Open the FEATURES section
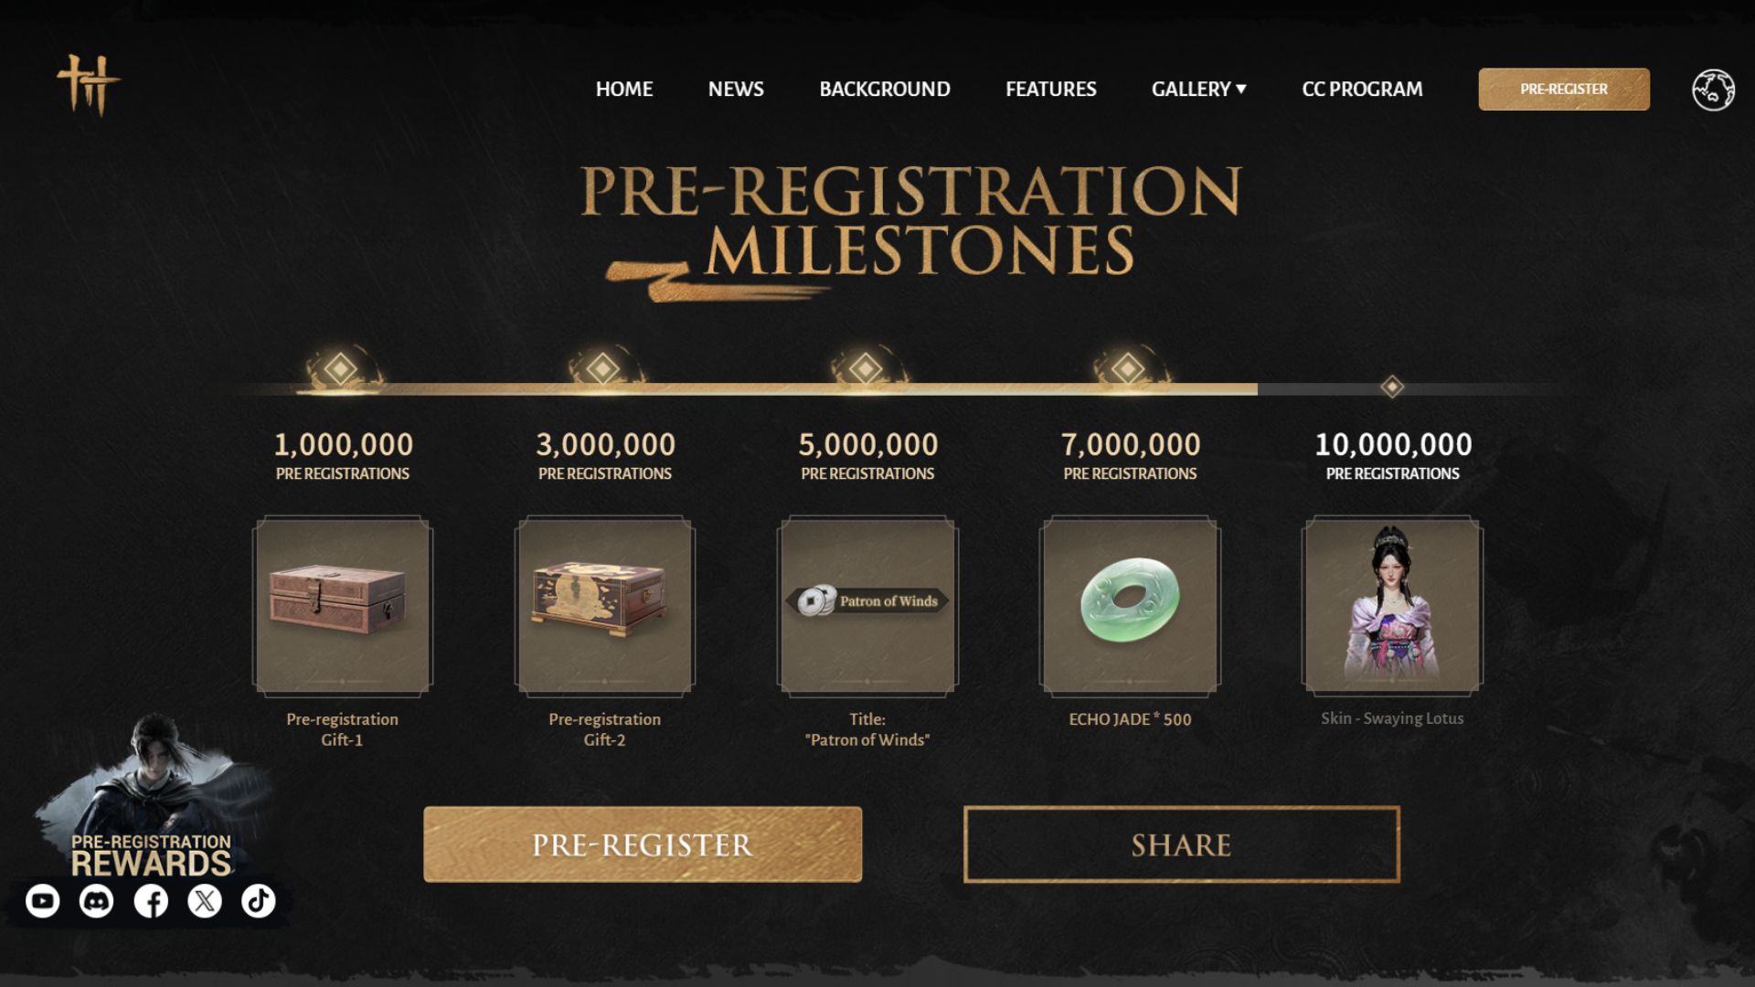Image resolution: width=1755 pixels, height=987 pixels. (x=1051, y=89)
